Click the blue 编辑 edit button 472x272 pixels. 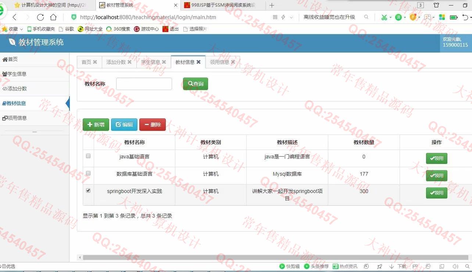click(x=124, y=125)
